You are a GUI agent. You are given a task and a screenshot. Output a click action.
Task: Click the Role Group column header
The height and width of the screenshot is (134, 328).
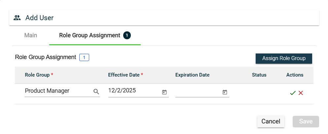pyautogui.click(x=37, y=75)
